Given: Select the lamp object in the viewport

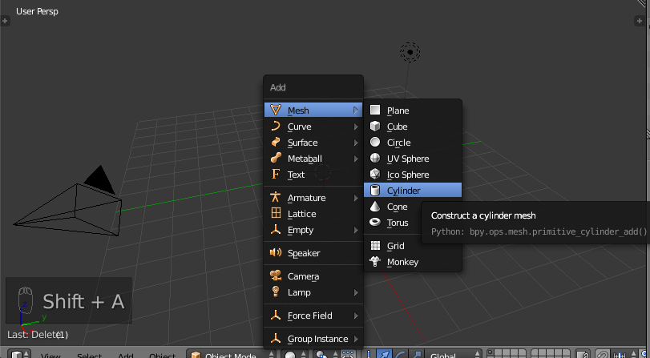Looking at the screenshot, I should [410, 52].
